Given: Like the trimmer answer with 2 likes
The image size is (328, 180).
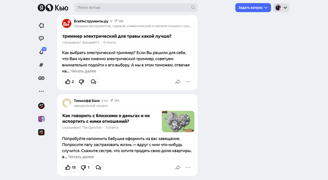Looking at the screenshot, I should click(x=69, y=82).
